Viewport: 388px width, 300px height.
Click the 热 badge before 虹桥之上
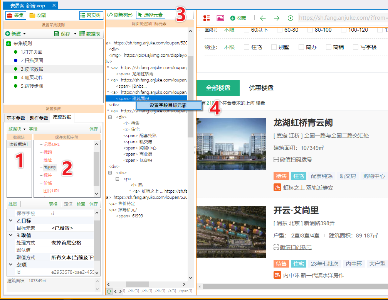[x=277, y=187]
